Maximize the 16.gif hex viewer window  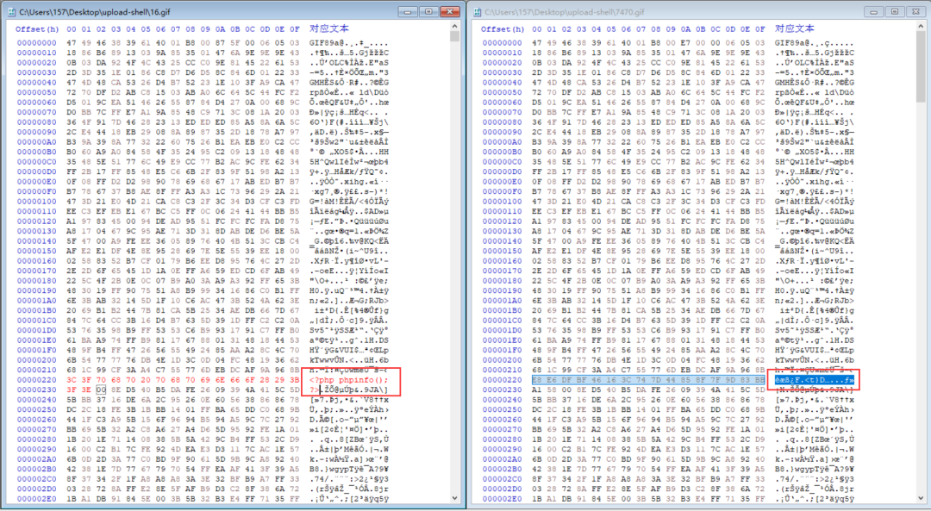point(428,11)
